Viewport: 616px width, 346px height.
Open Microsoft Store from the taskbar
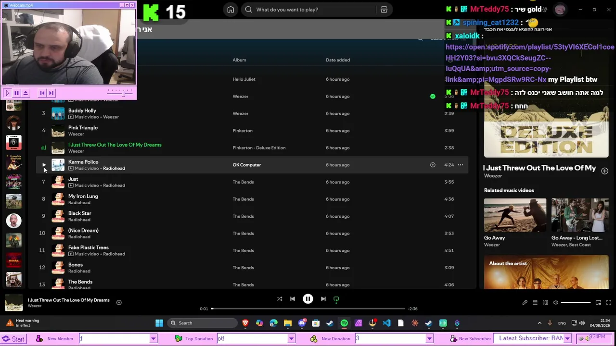(316, 323)
